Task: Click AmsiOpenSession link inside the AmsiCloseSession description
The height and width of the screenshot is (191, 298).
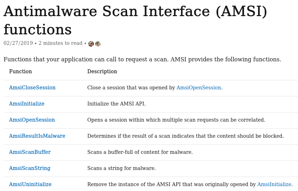Action: pyautogui.click(x=199, y=88)
